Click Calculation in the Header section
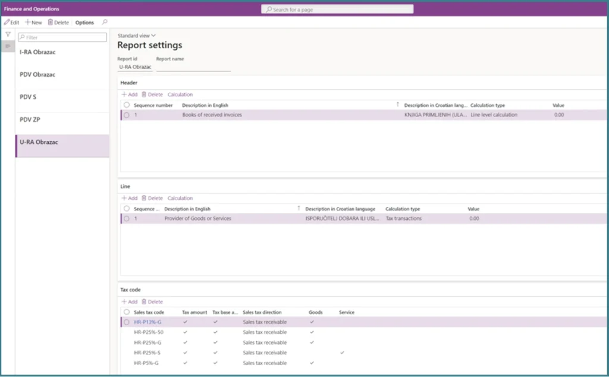Image resolution: width=609 pixels, height=377 pixels. [x=180, y=95]
